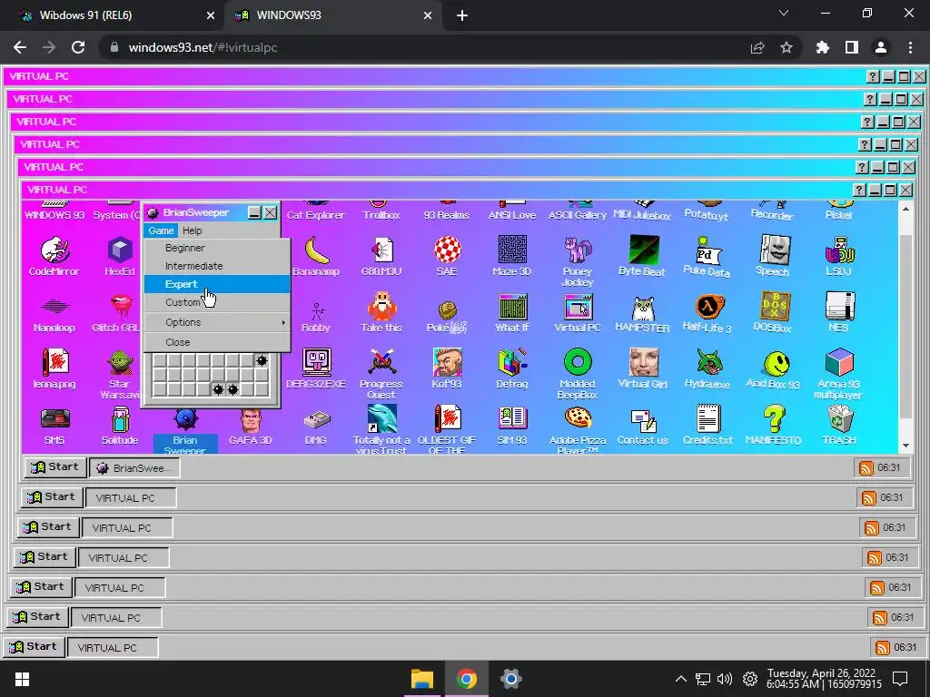The image size is (930, 697).
Task: Click the RSS feed icon in innermost taskbar
Action: 866,468
